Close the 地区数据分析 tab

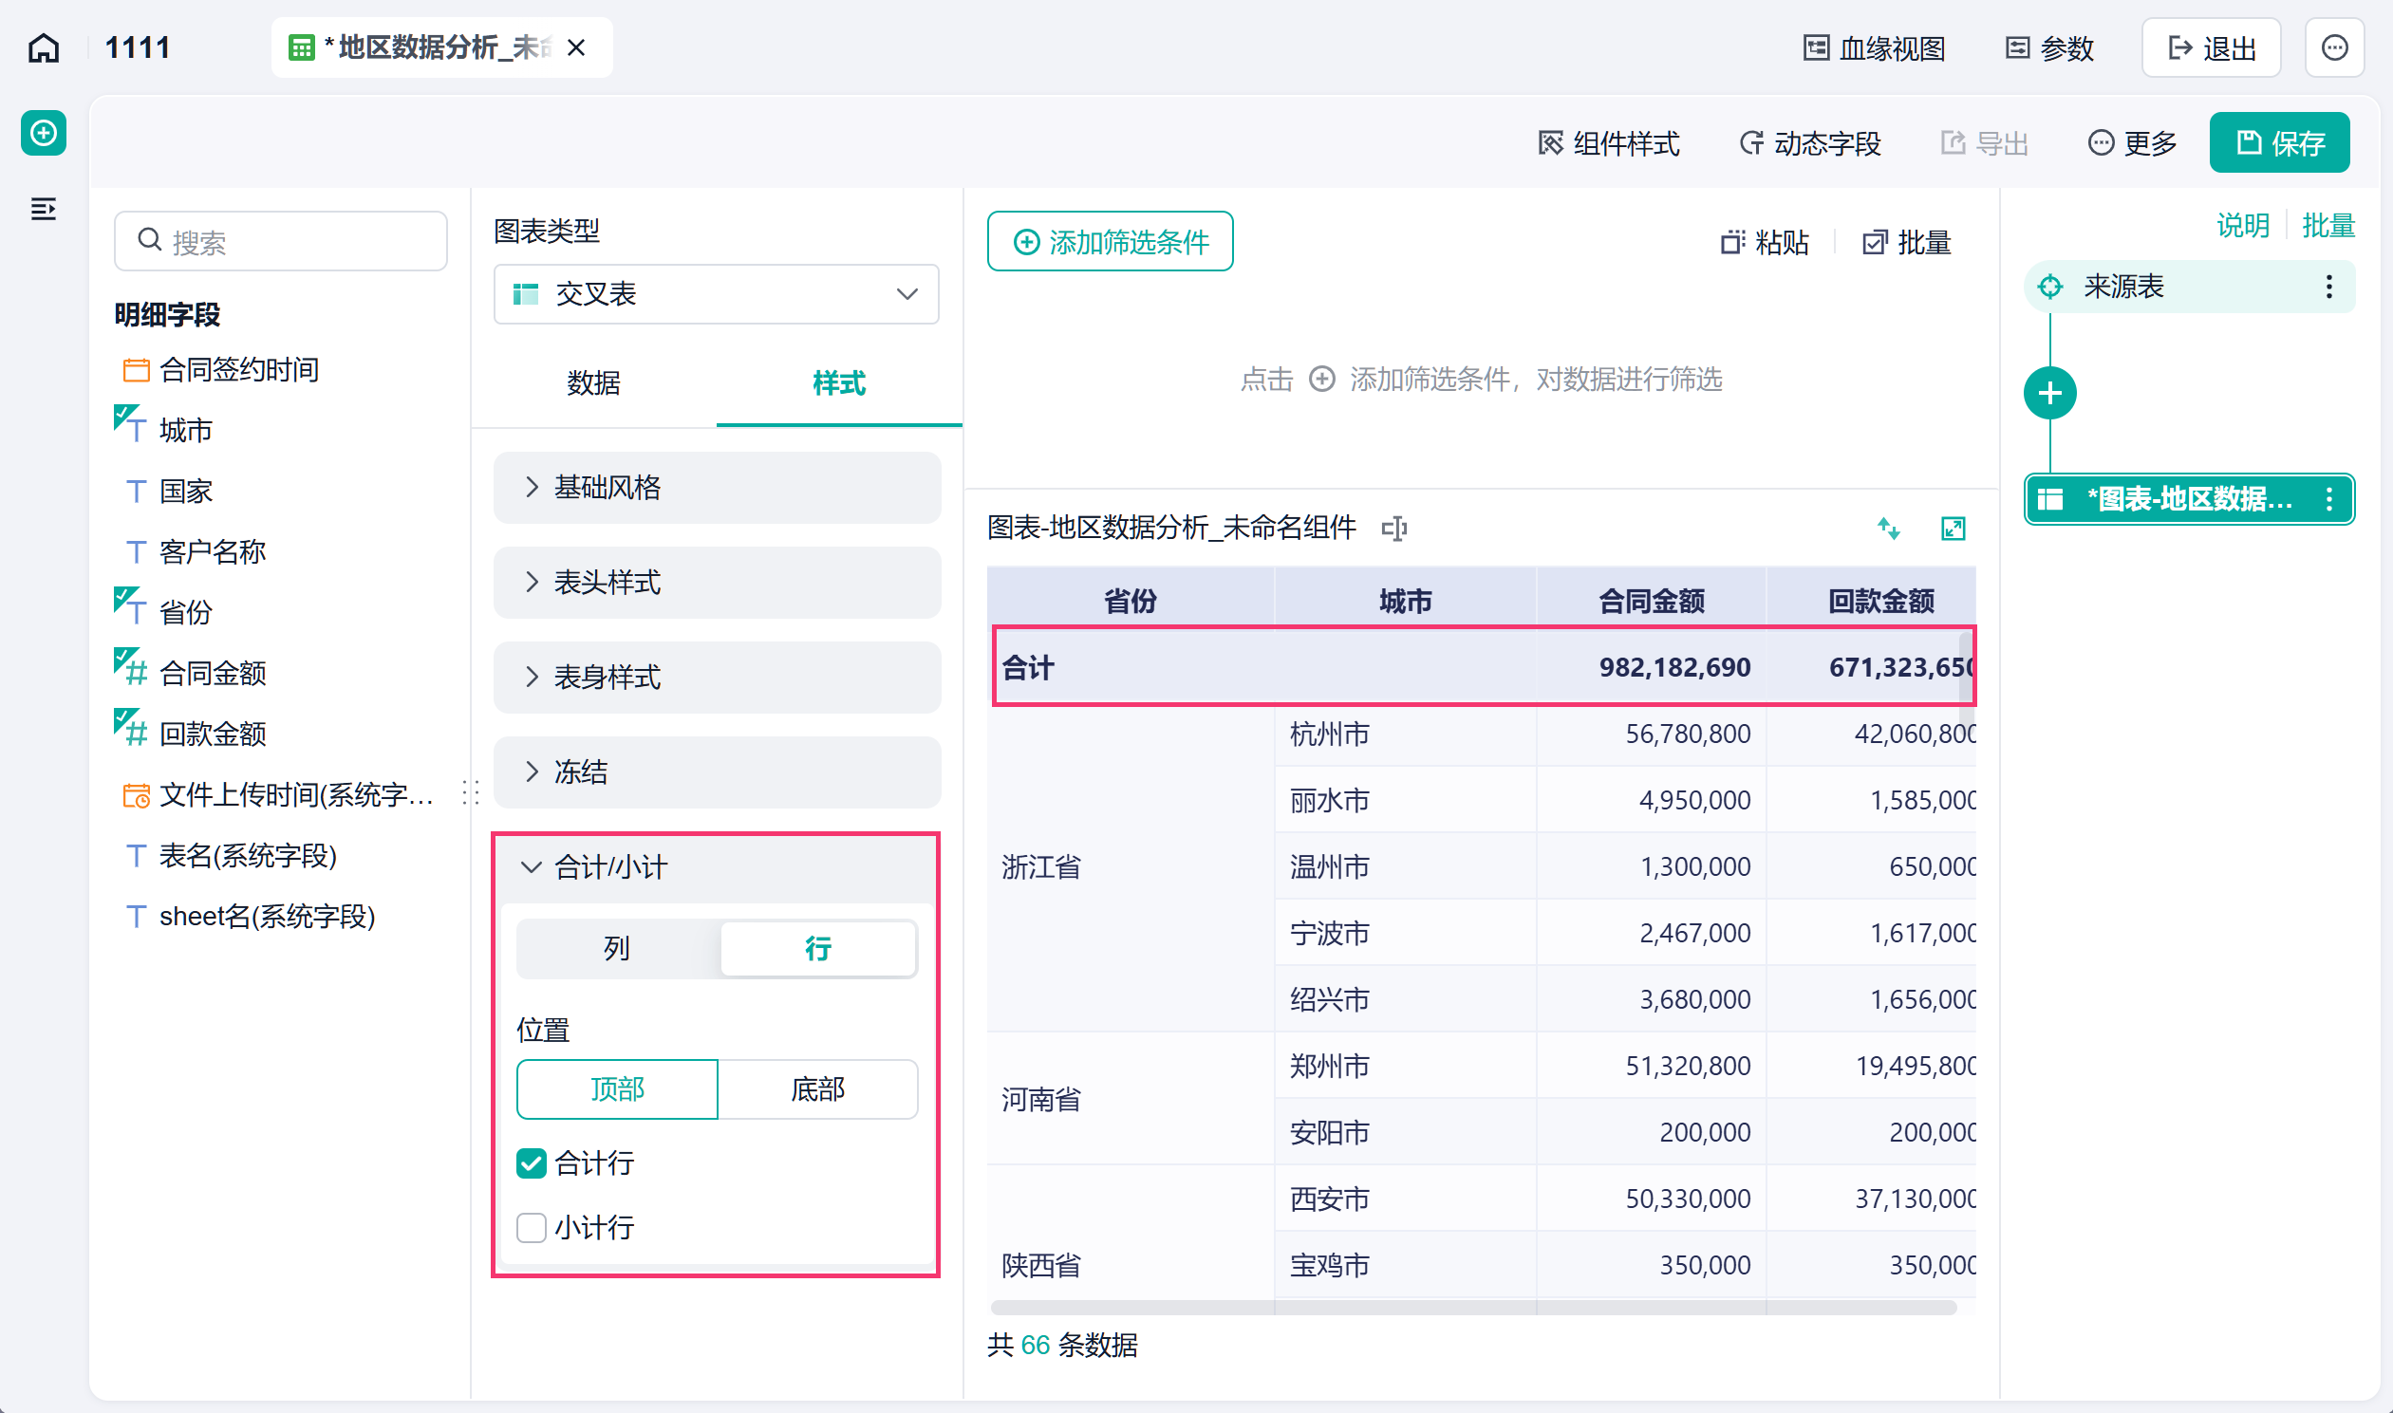(x=576, y=47)
